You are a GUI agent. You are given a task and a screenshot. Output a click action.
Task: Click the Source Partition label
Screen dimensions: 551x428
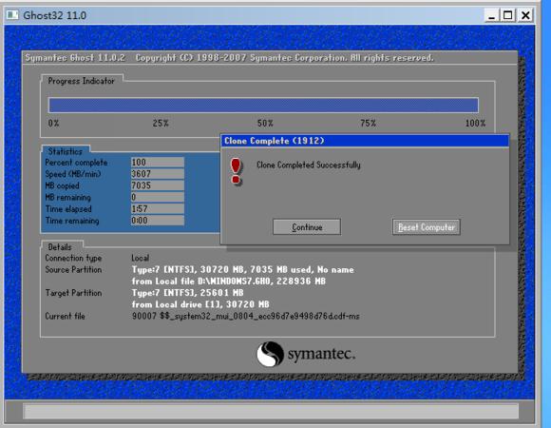(x=73, y=270)
